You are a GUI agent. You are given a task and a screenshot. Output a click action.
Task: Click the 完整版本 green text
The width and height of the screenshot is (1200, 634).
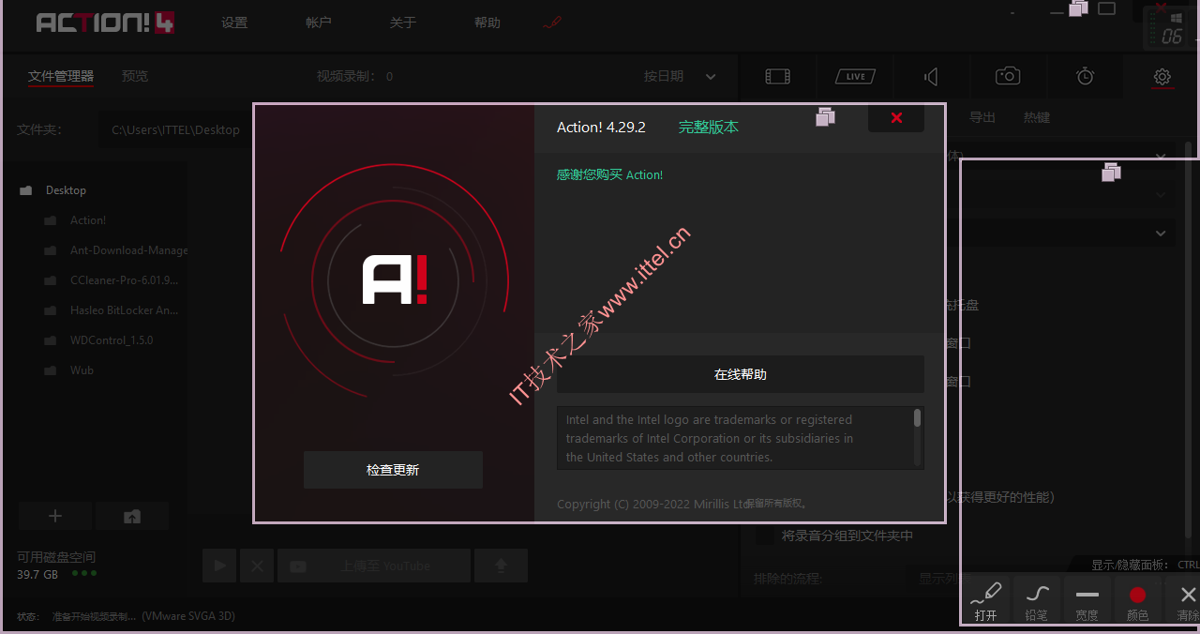click(x=709, y=127)
